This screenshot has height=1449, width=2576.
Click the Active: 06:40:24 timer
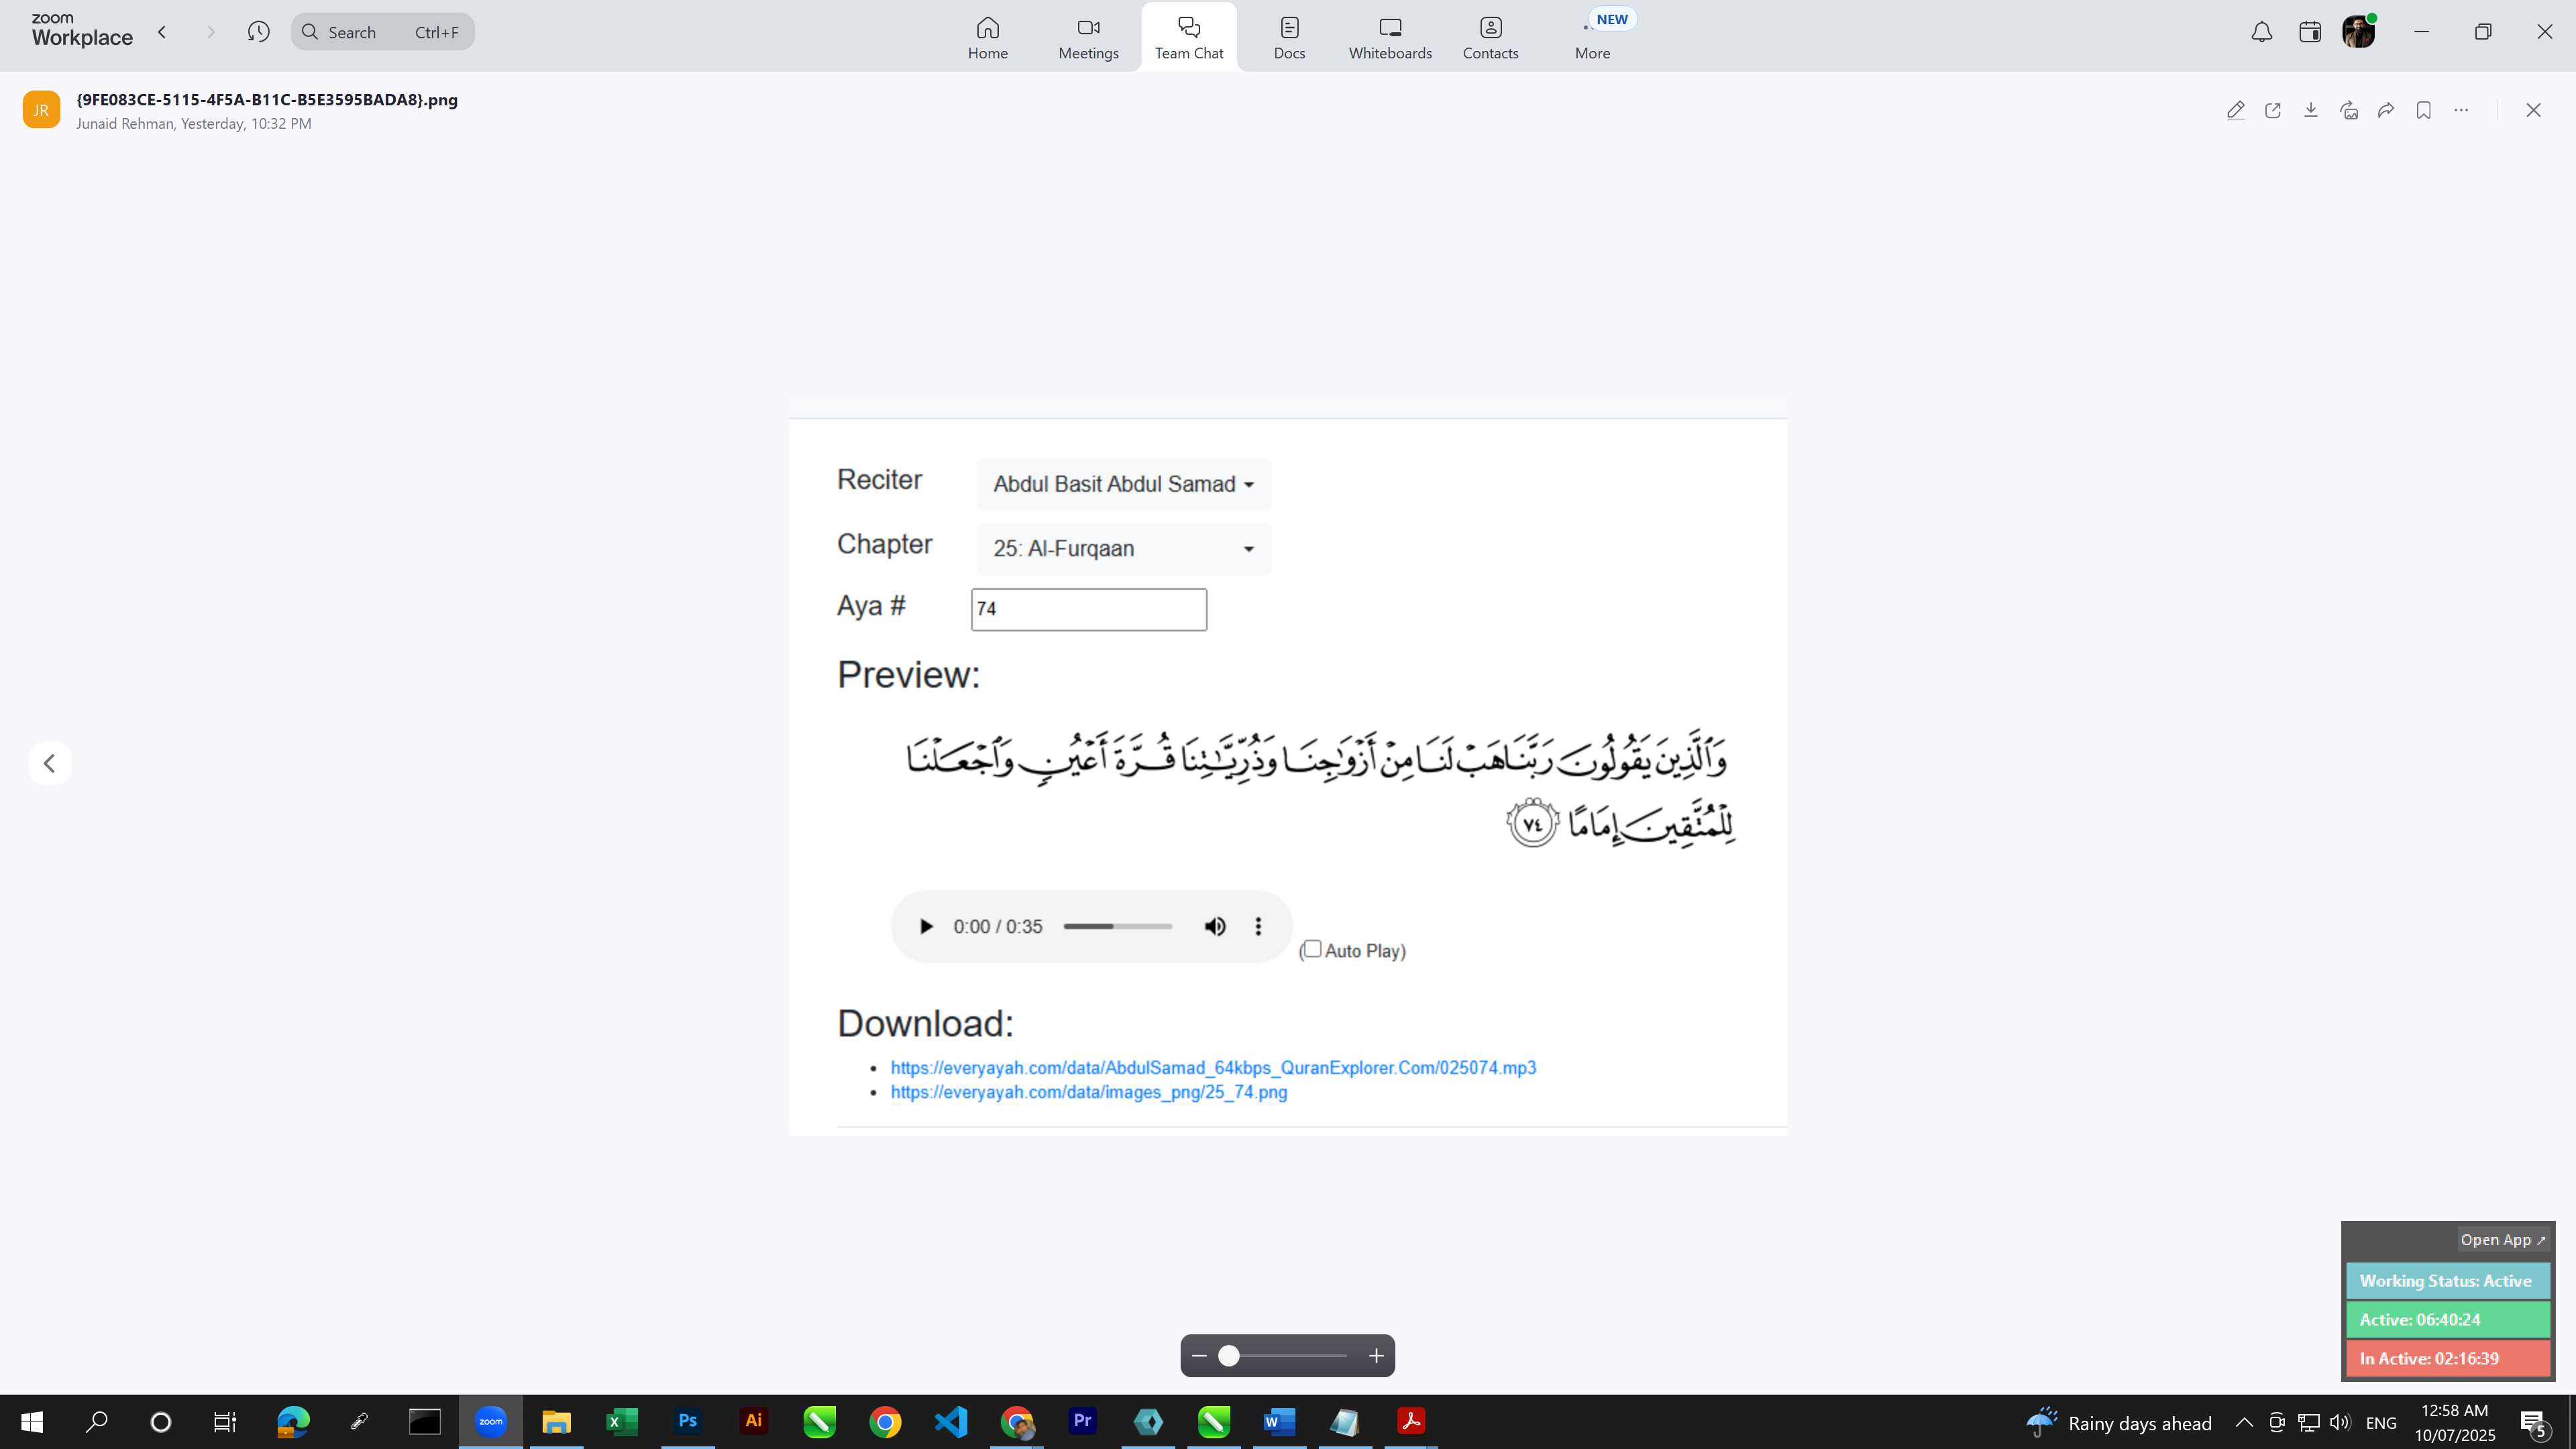(2447, 1320)
